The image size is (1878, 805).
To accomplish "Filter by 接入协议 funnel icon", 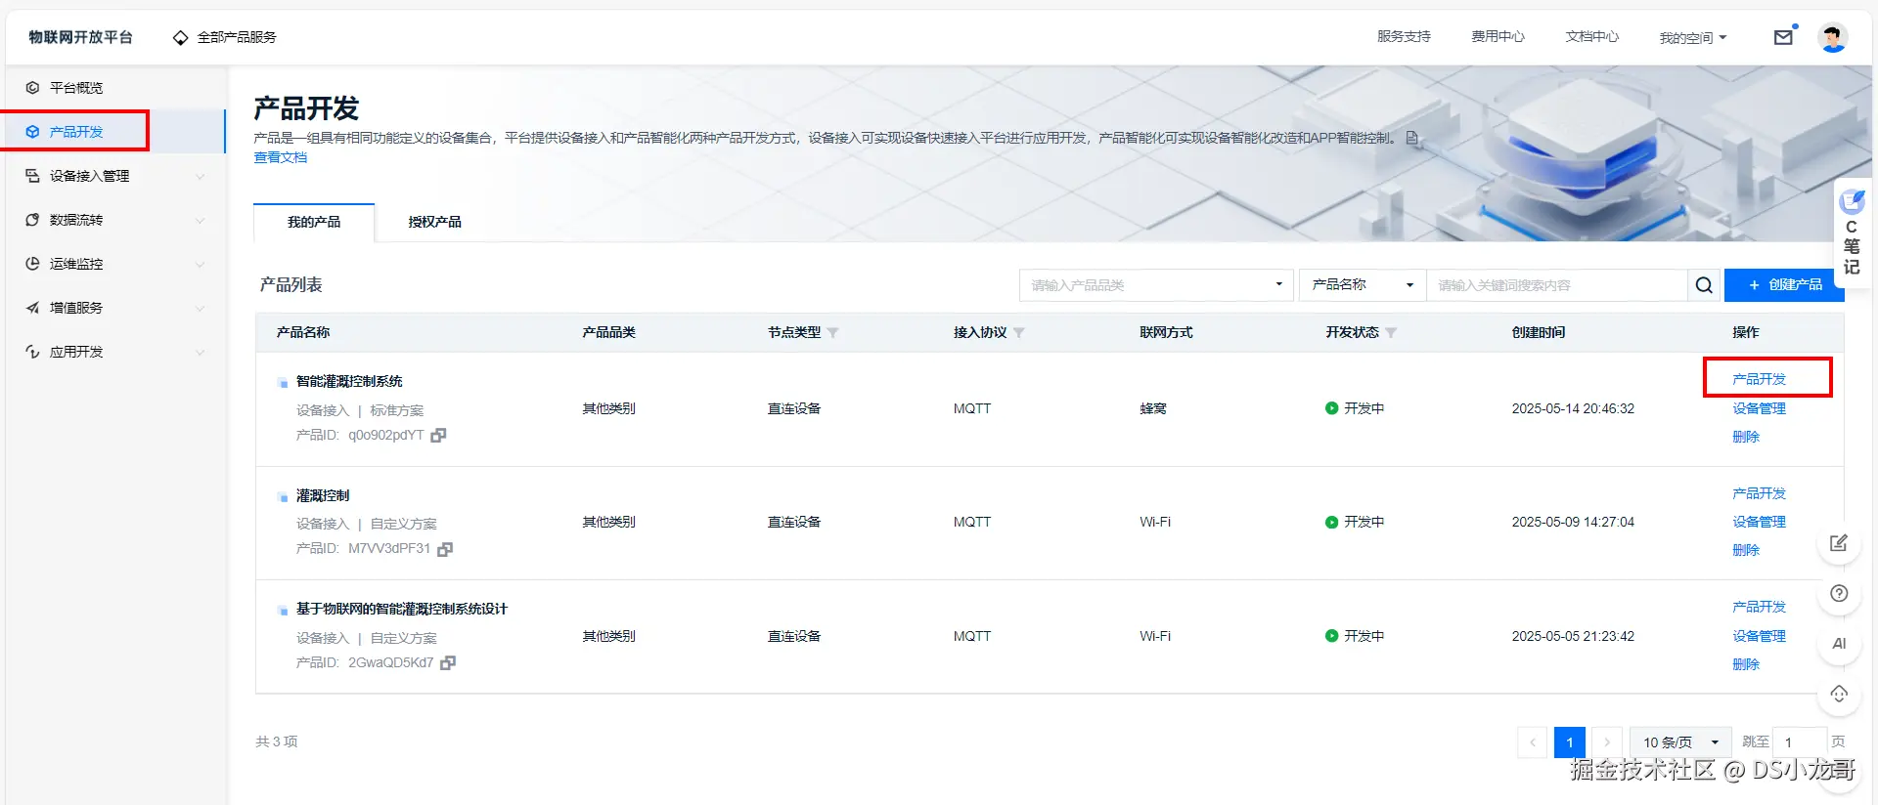I will tap(1018, 333).
